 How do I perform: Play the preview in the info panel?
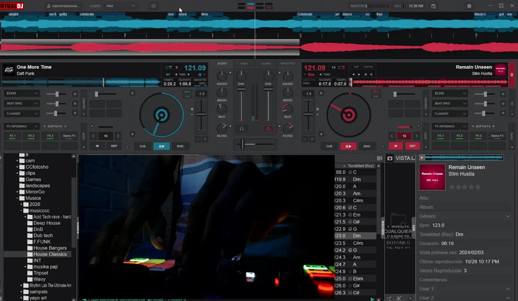coord(422,158)
